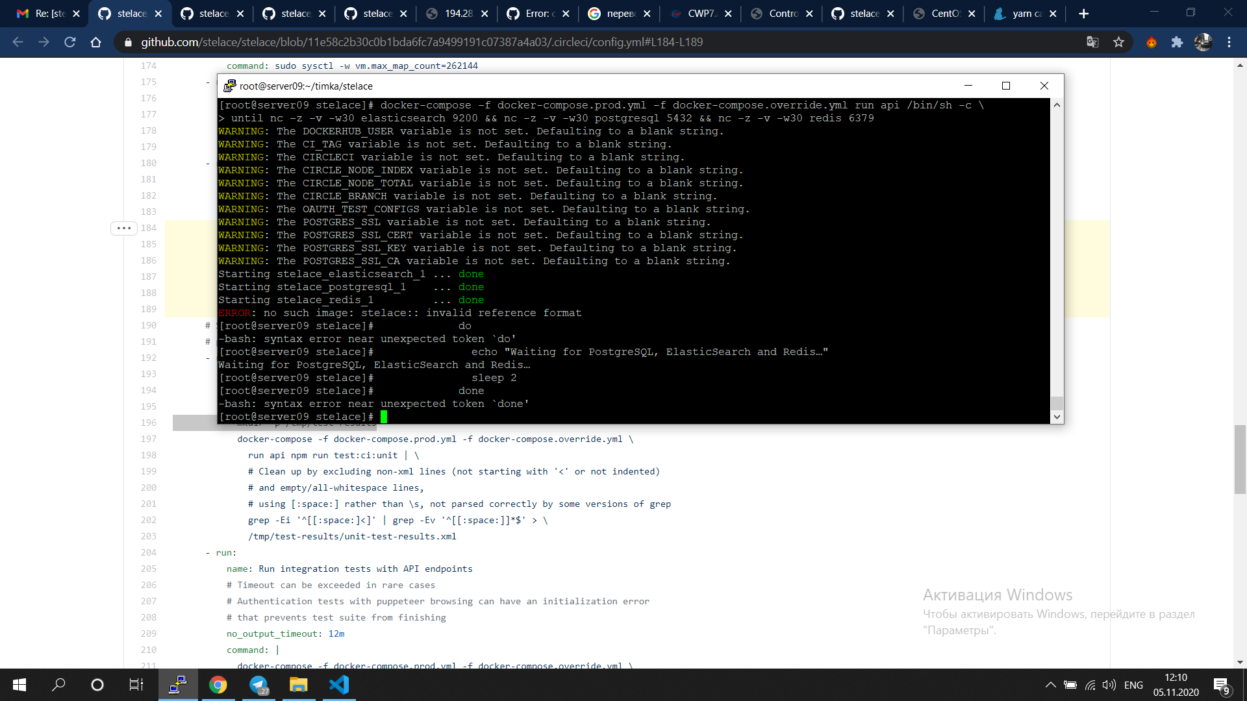Click the padlock security icon before the URL

(127, 42)
